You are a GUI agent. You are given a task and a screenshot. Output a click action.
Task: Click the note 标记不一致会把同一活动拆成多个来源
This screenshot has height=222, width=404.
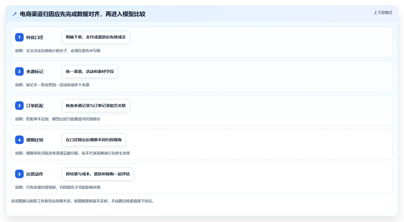(x=58, y=85)
